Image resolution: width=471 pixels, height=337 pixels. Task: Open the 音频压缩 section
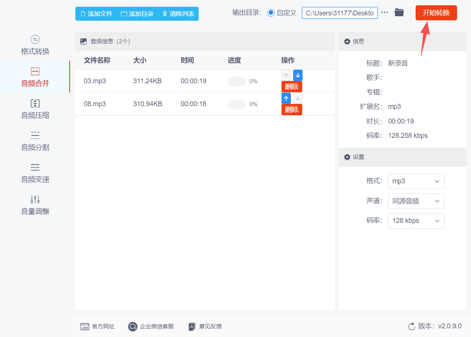35,109
